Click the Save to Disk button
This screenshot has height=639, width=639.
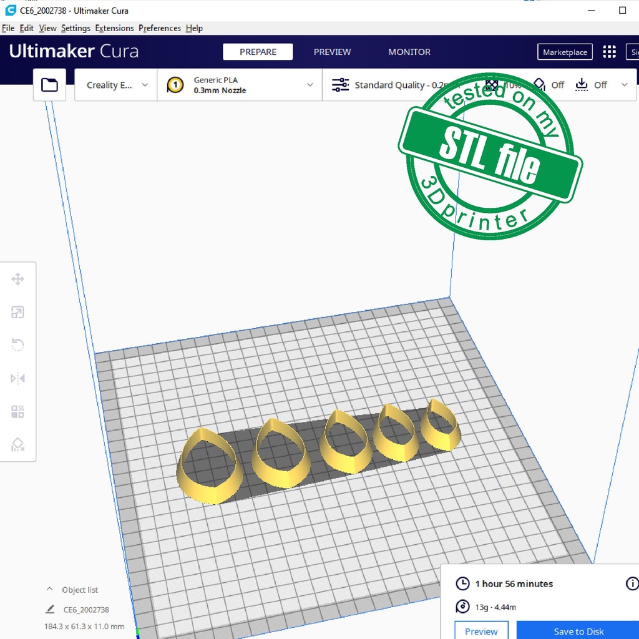[x=578, y=631]
